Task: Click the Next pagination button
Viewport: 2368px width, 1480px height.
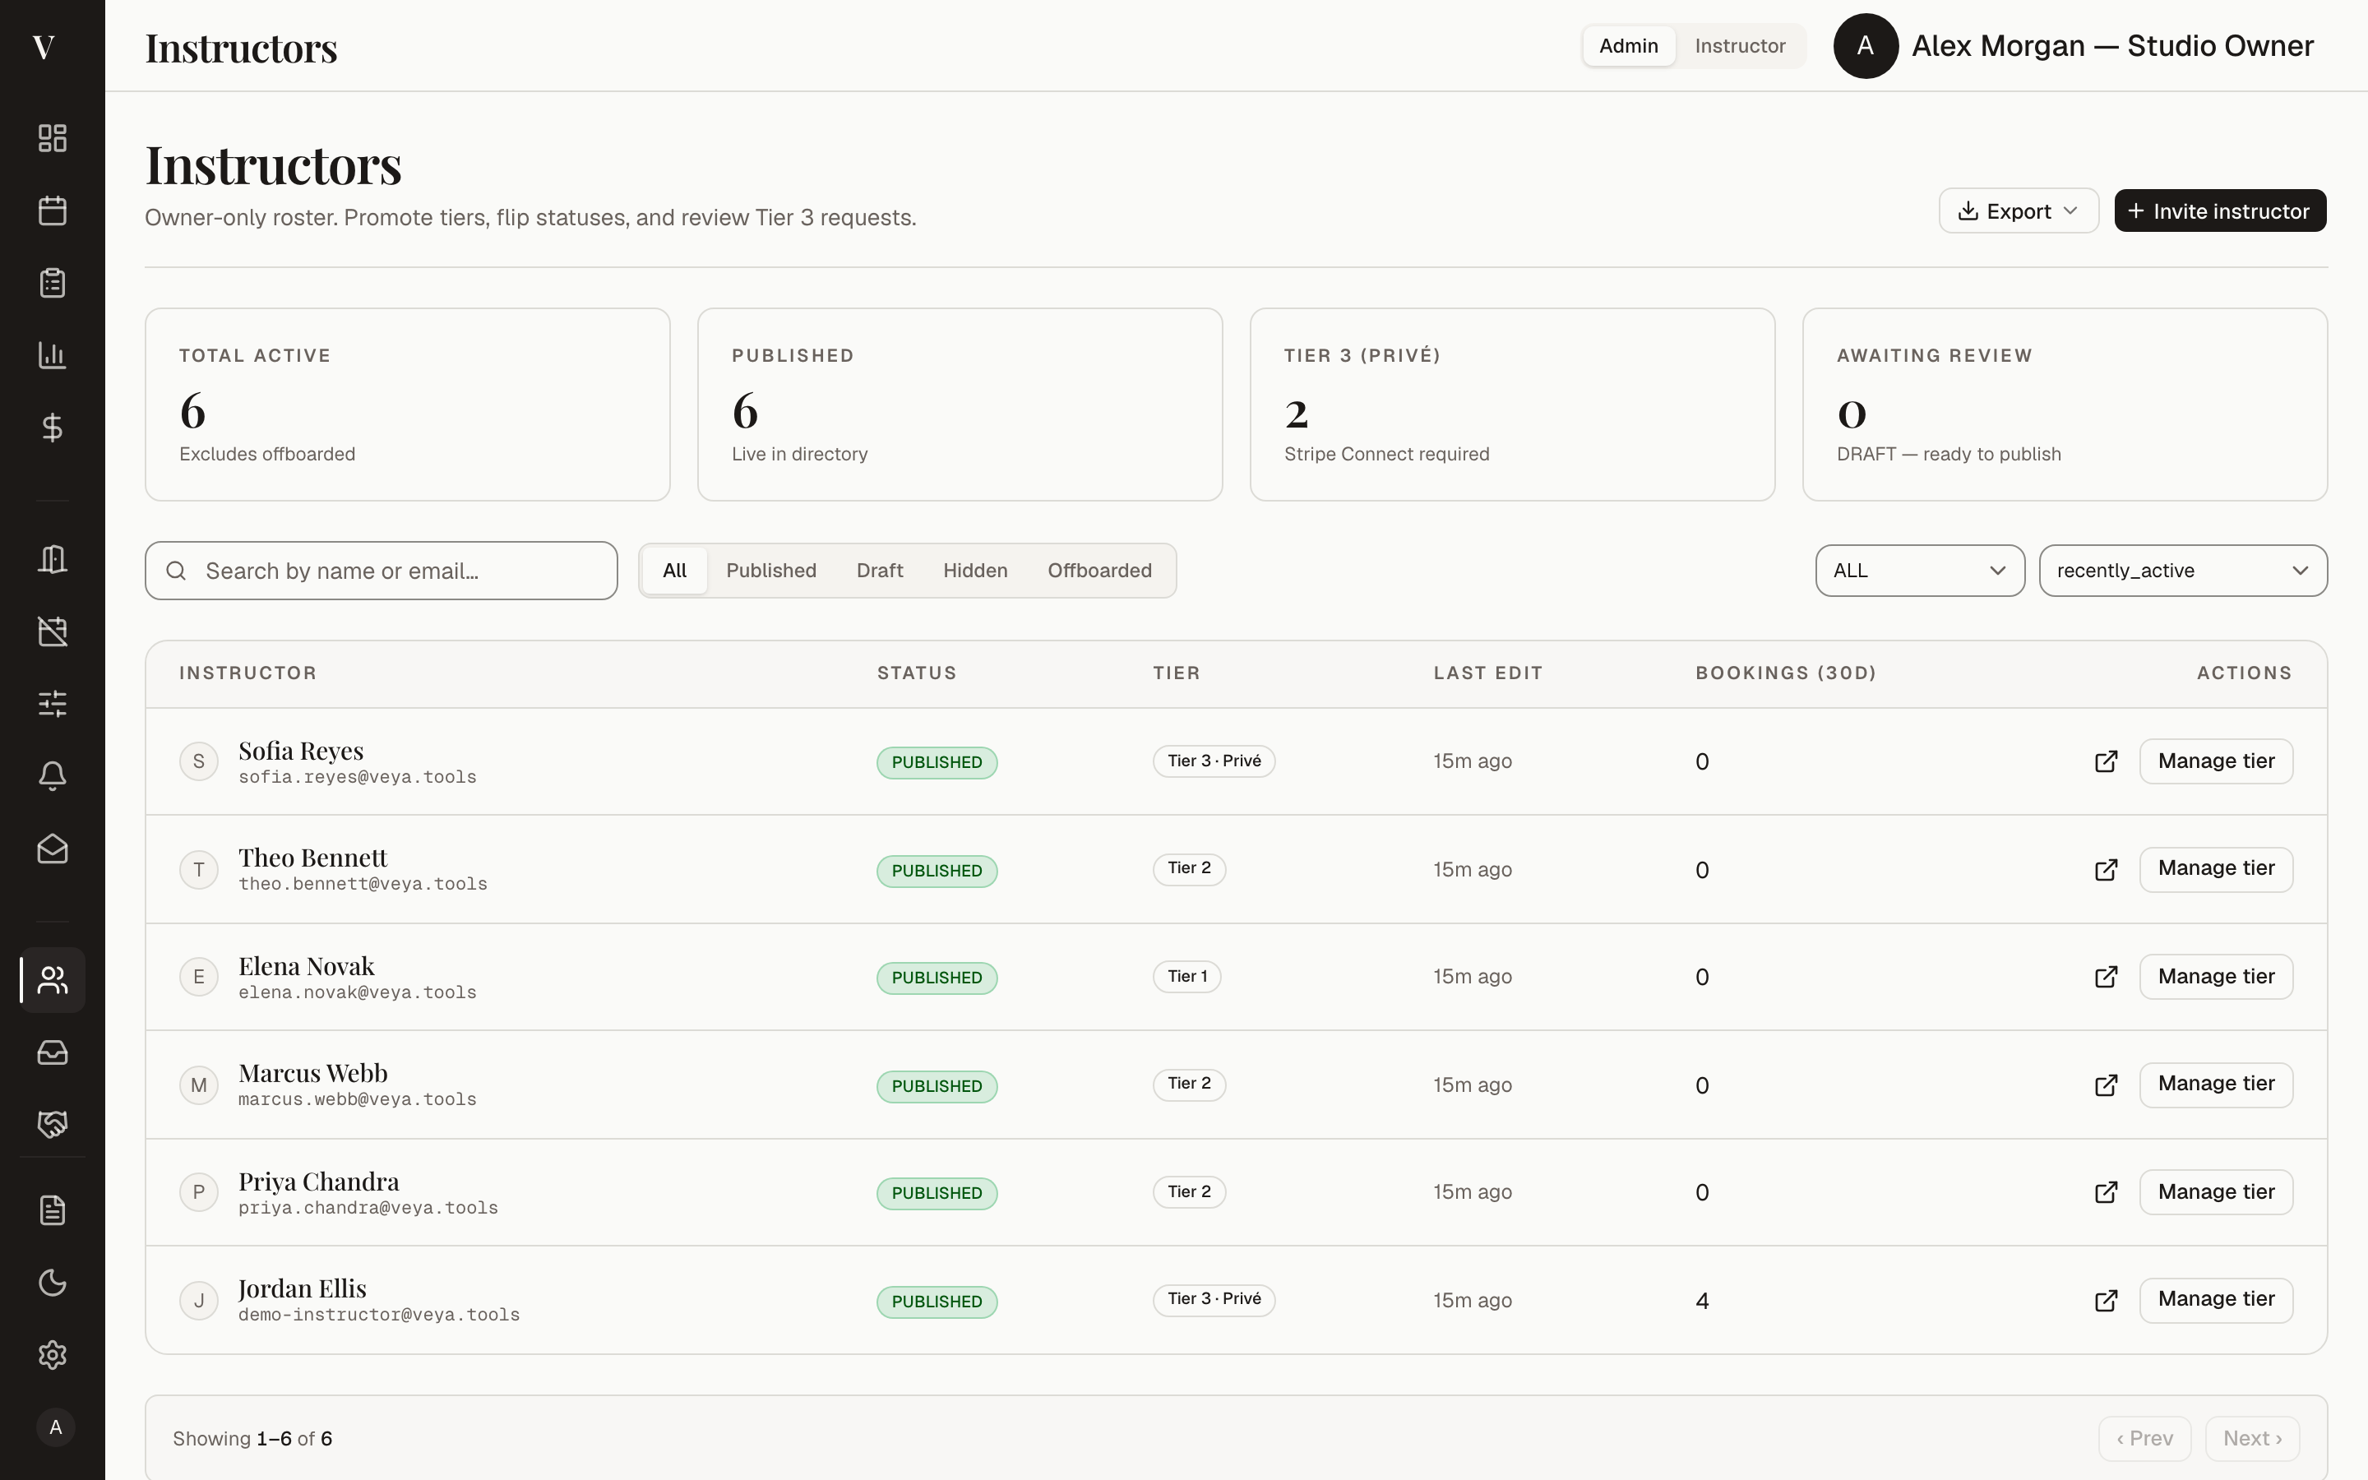Action: (x=2251, y=1438)
